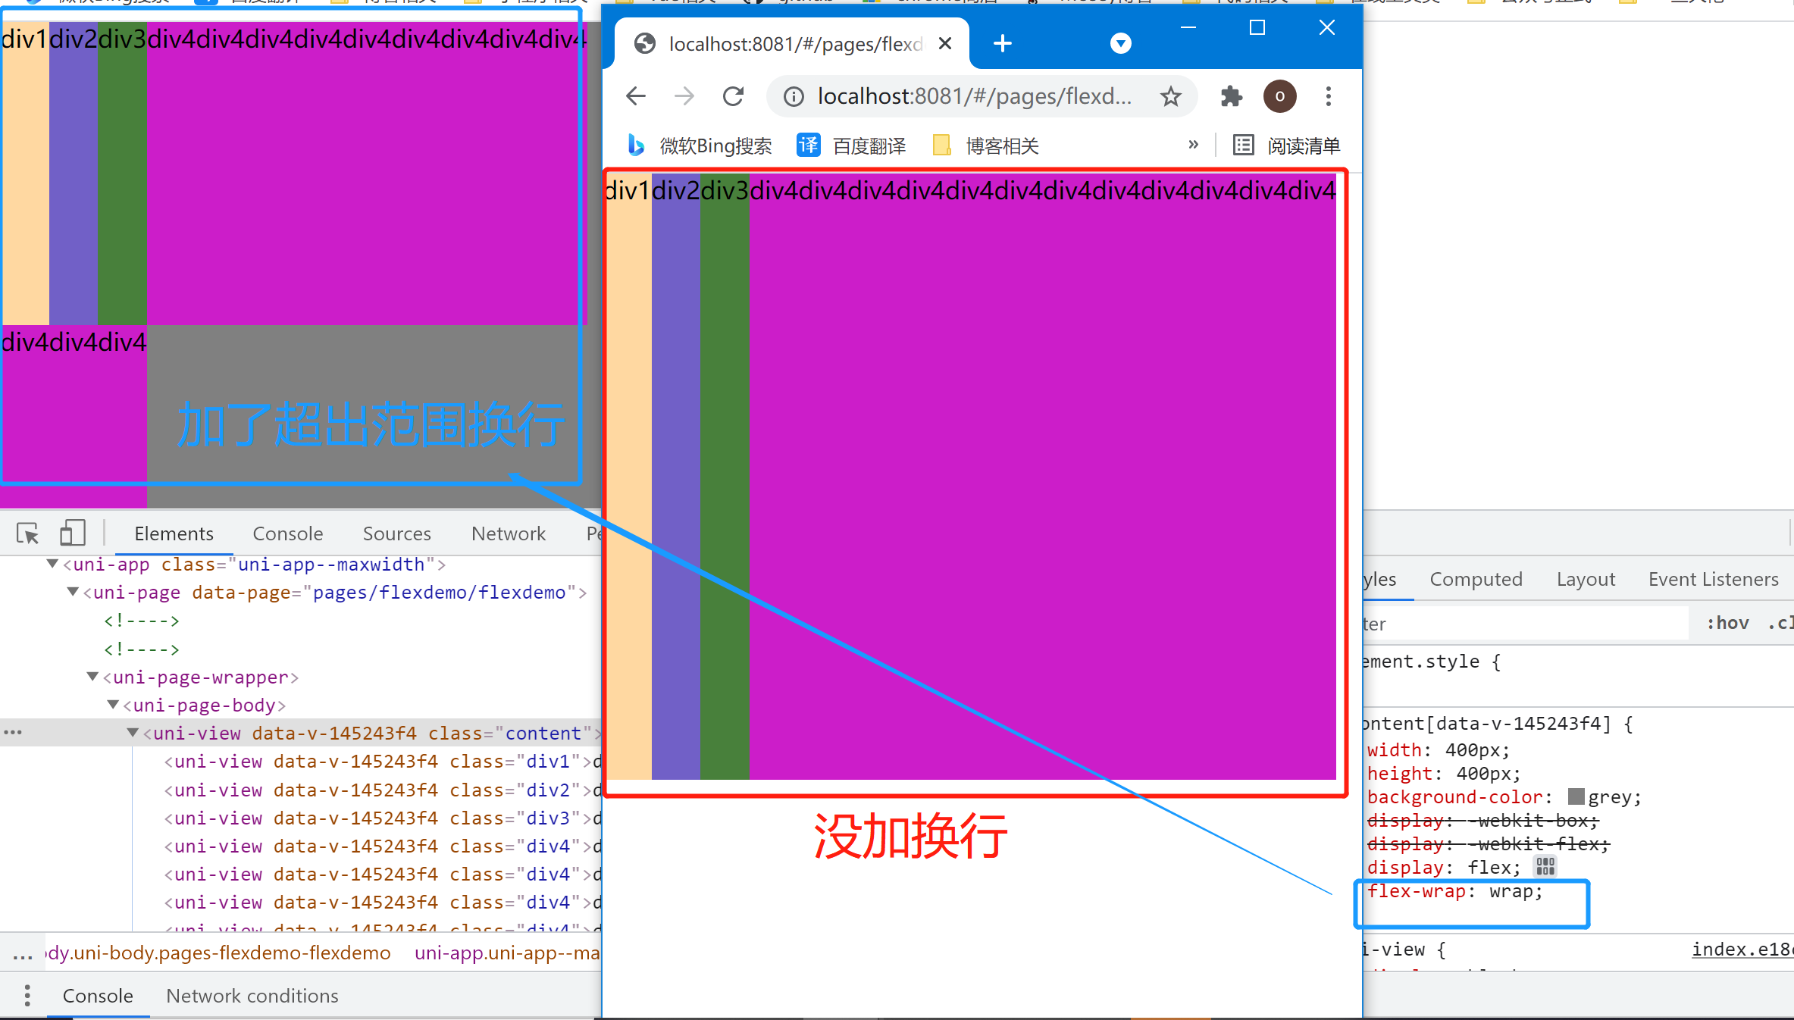Click the profile avatar button
Viewport: 1794px width, 1020px height.
tap(1279, 96)
